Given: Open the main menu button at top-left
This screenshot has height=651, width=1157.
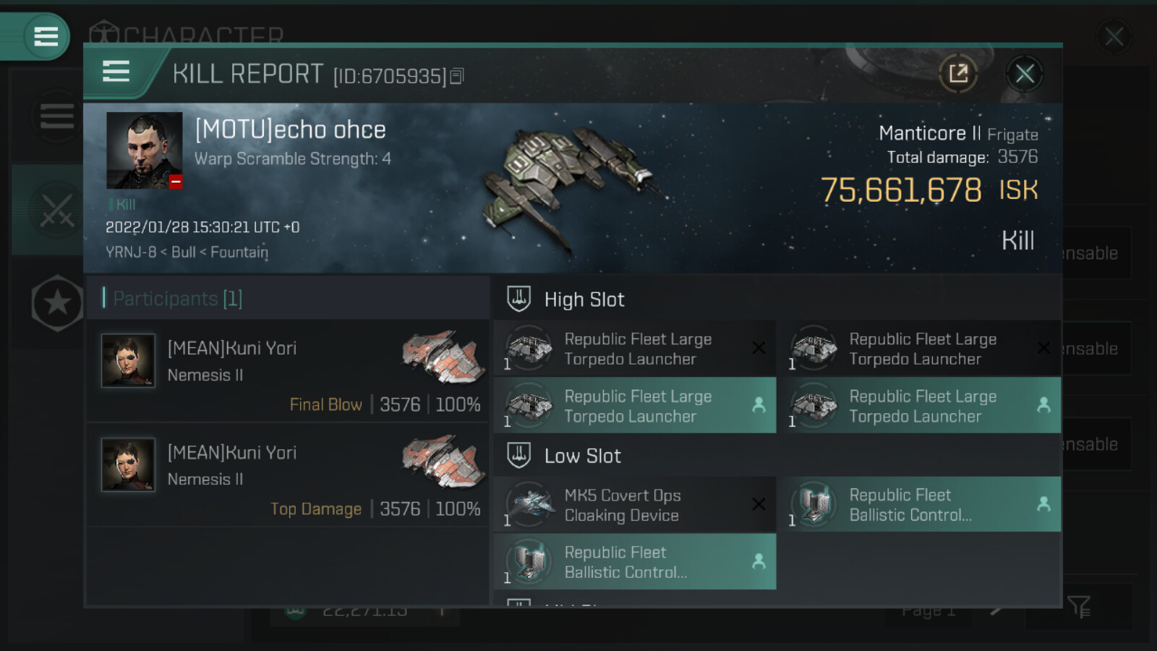Looking at the screenshot, I should [x=46, y=36].
